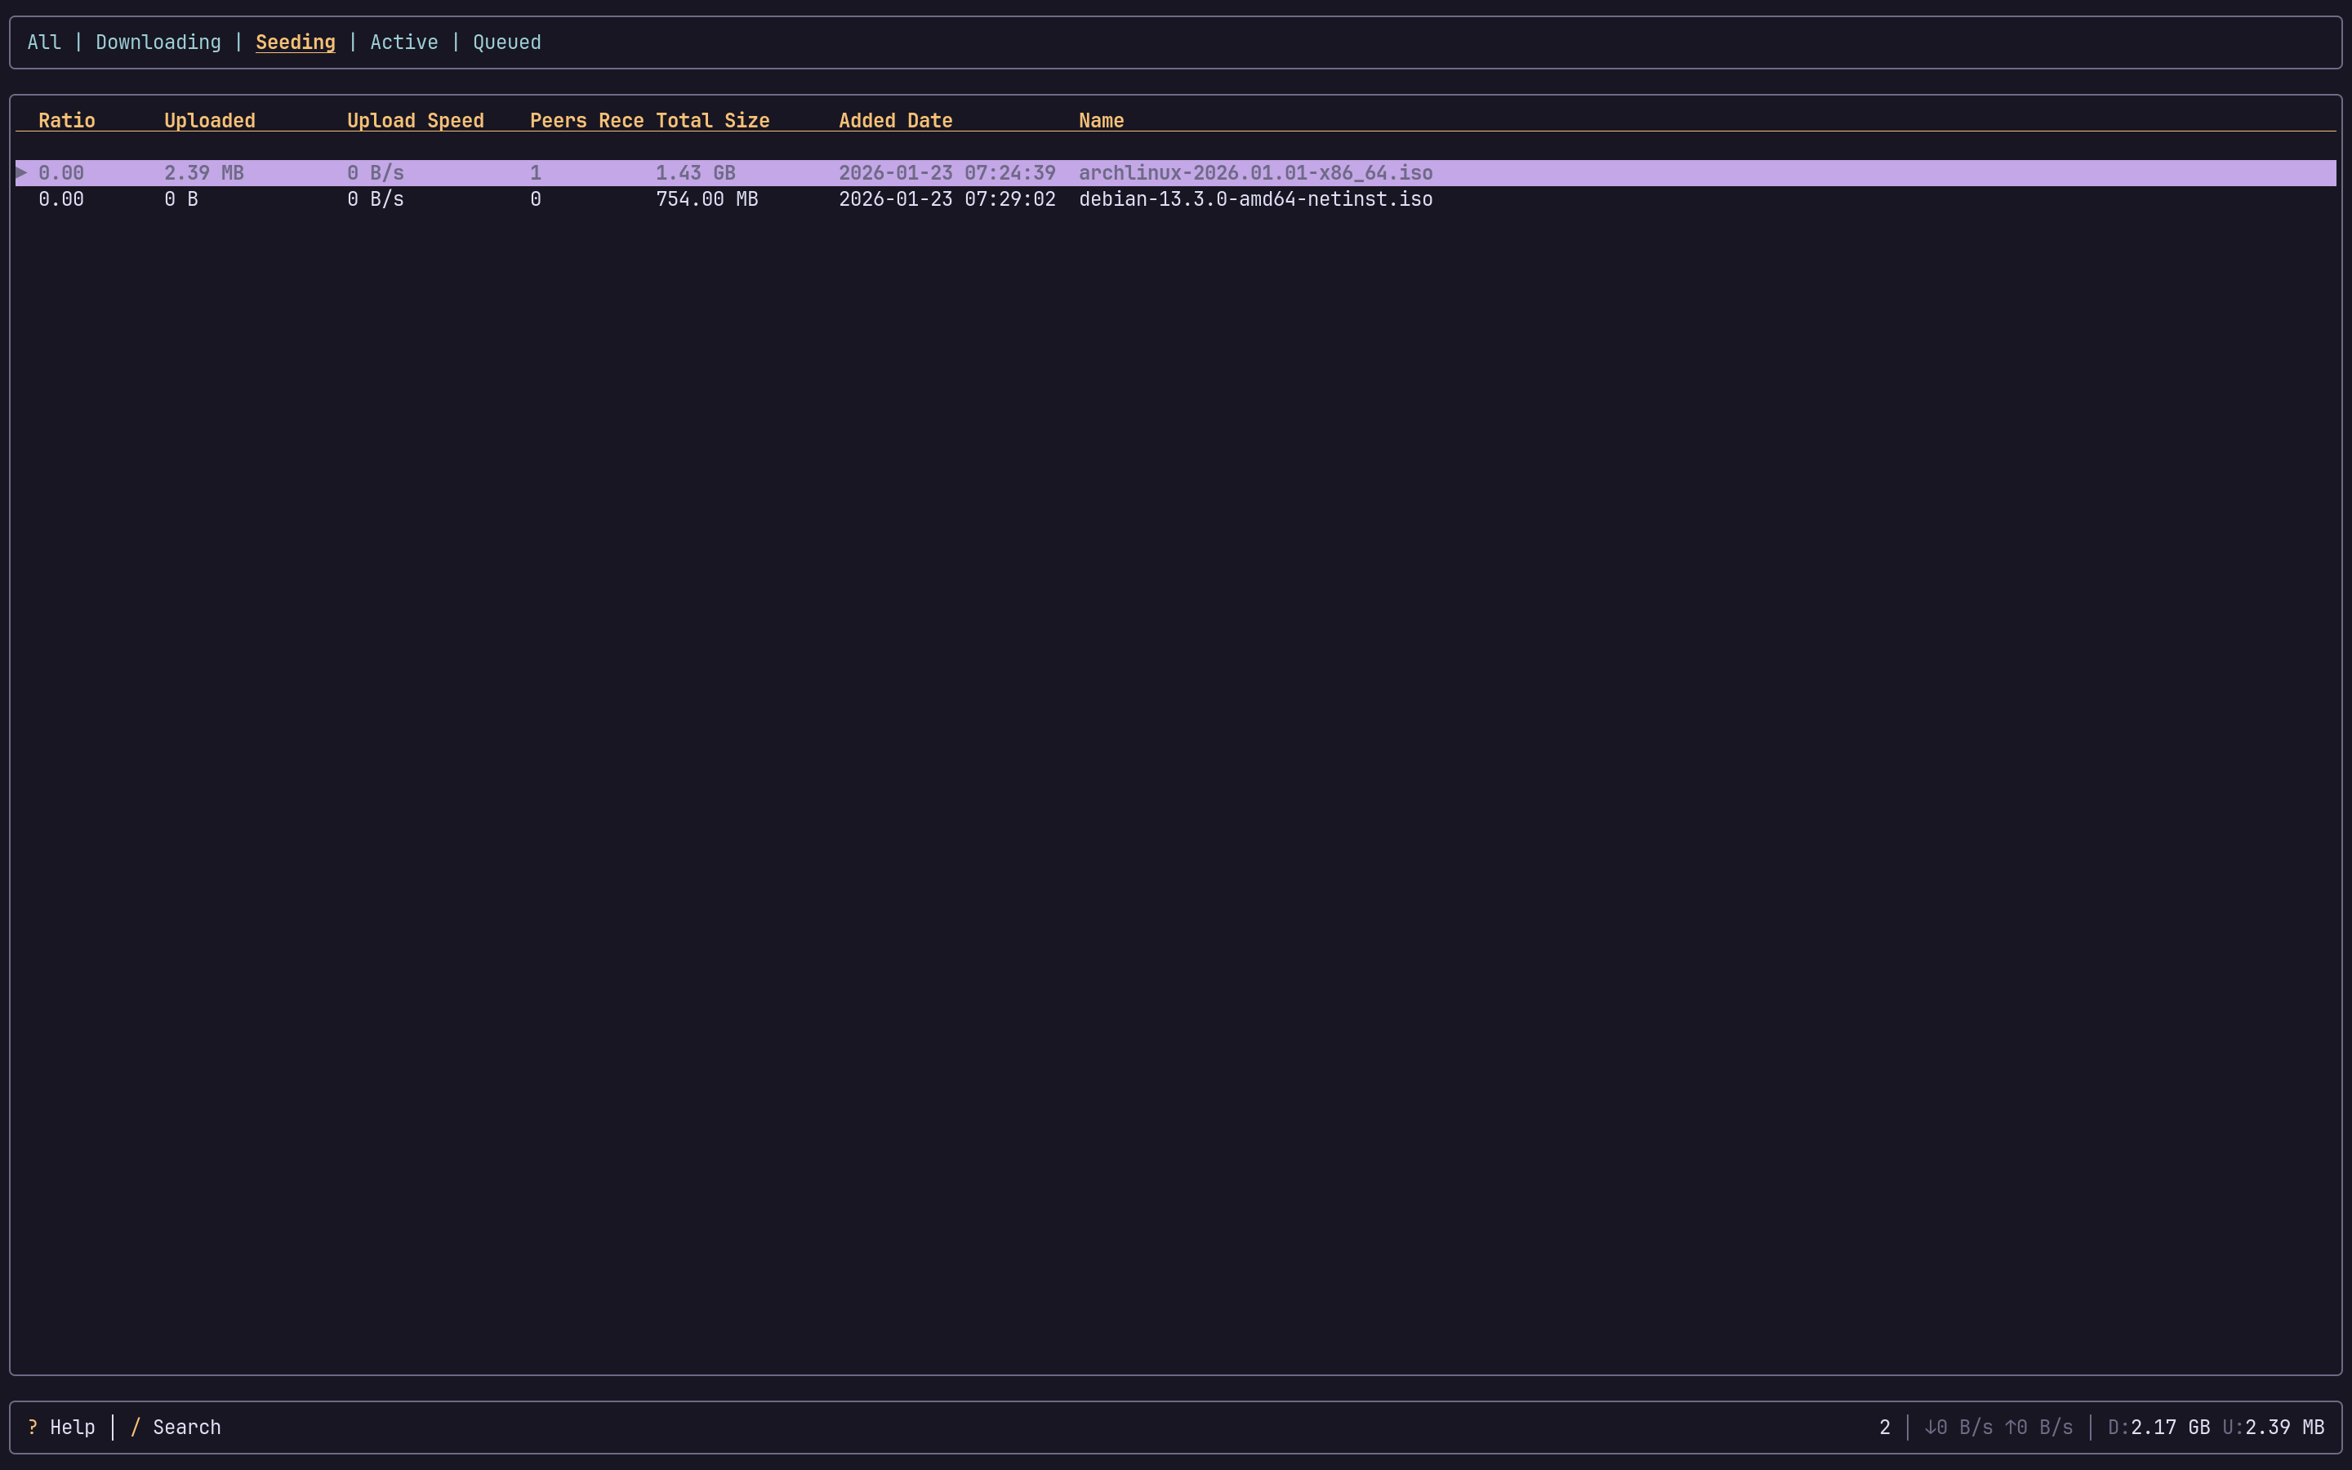Sort torrents by Added Date
The image size is (2352, 1470).
(x=894, y=119)
